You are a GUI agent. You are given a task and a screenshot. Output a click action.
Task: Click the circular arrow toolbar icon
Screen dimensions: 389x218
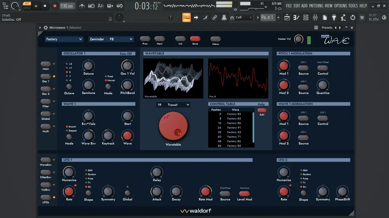pyautogui.click(x=353, y=18)
